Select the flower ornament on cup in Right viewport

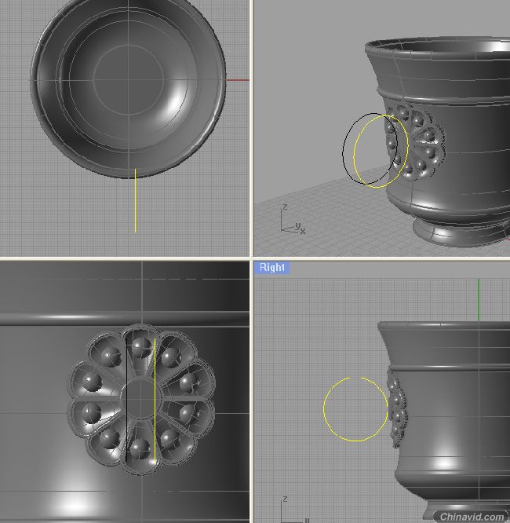coord(397,408)
